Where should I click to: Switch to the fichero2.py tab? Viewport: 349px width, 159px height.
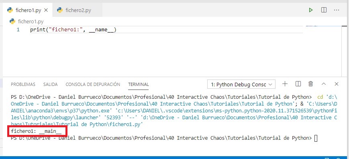pyautogui.click(x=77, y=10)
